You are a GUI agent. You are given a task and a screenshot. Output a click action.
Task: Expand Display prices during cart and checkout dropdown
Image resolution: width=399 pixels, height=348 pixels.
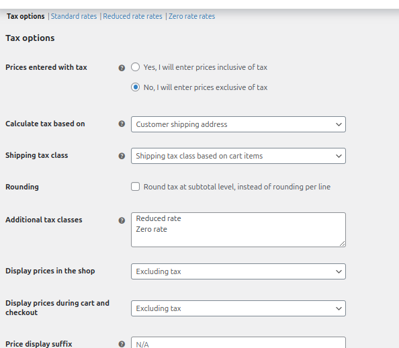pos(238,308)
